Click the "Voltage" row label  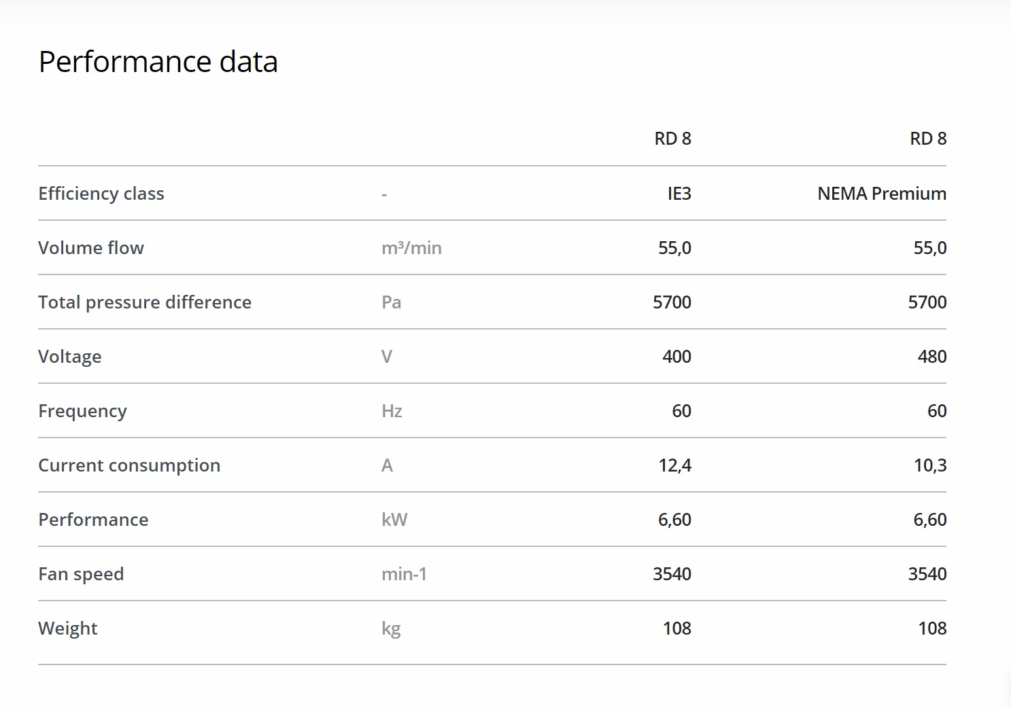[x=70, y=357]
